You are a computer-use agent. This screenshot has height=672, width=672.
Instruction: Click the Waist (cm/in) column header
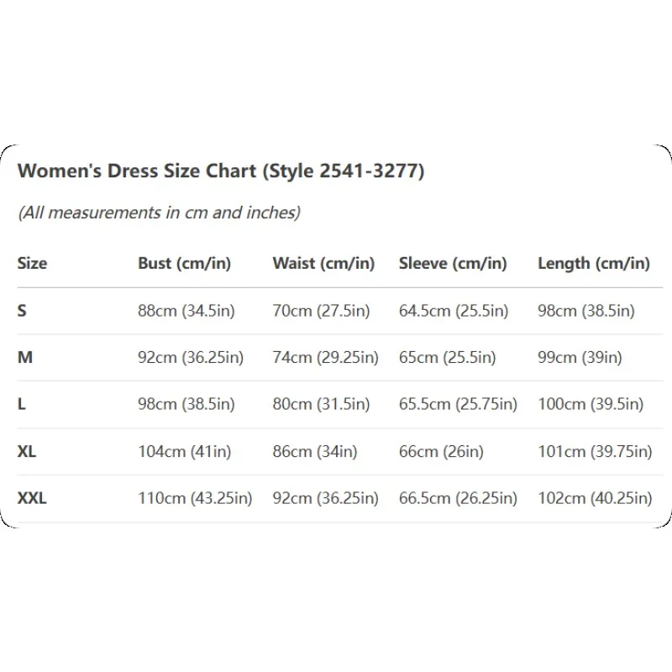323,263
